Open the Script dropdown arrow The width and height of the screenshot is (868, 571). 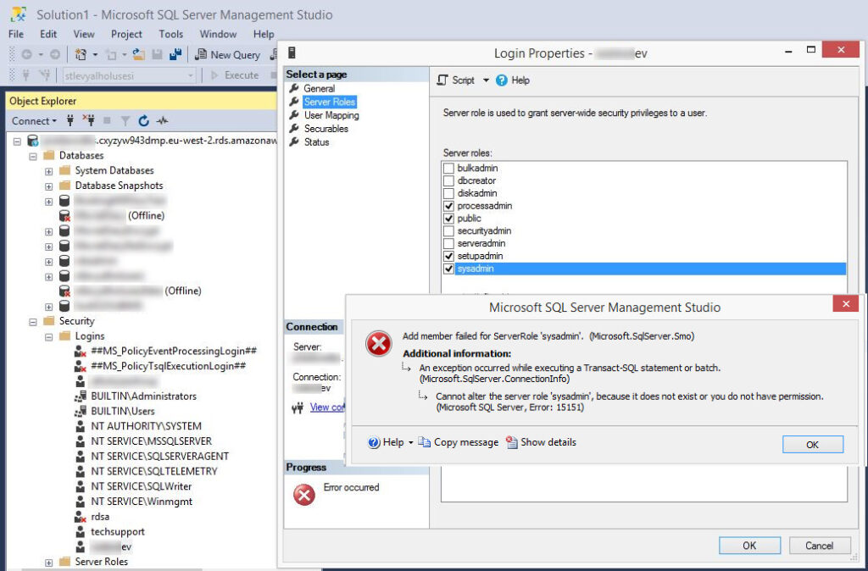coord(486,80)
